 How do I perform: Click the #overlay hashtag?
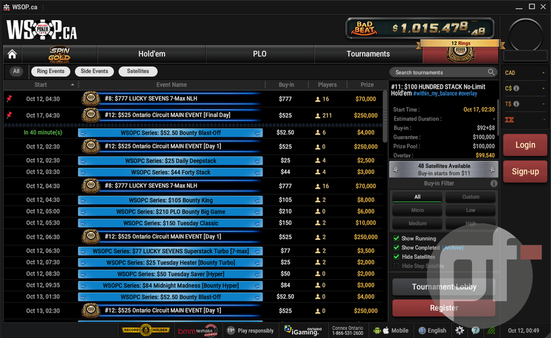point(468,94)
